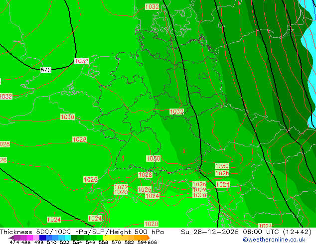Select the 1026 label just above central 1024
This screenshot has height=244, width=316.
145,189
